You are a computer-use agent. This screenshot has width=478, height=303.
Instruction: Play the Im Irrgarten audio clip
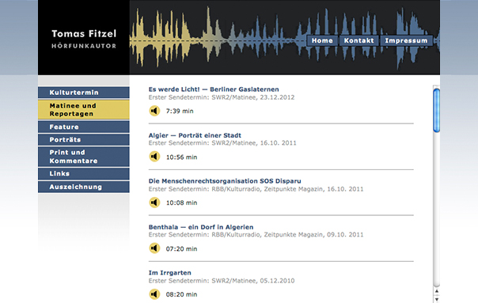point(154,294)
